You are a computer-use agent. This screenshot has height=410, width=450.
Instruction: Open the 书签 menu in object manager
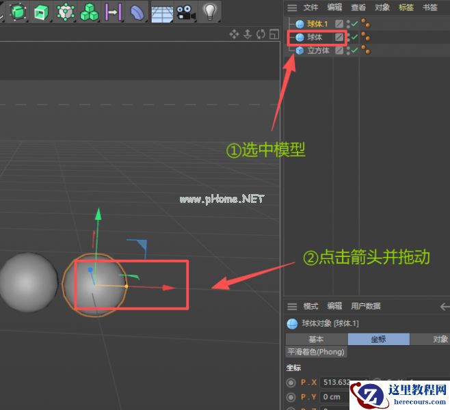pyautogui.click(x=430, y=8)
